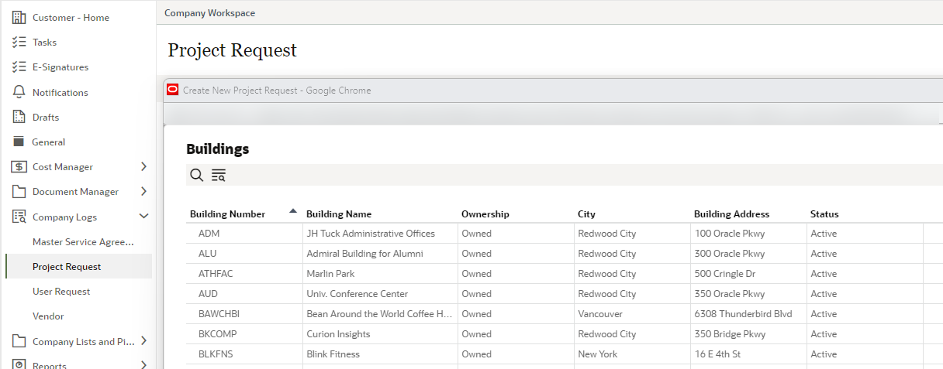The height and width of the screenshot is (369, 943).
Task: Click the Vancouver city cell
Action: [x=600, y=313]
